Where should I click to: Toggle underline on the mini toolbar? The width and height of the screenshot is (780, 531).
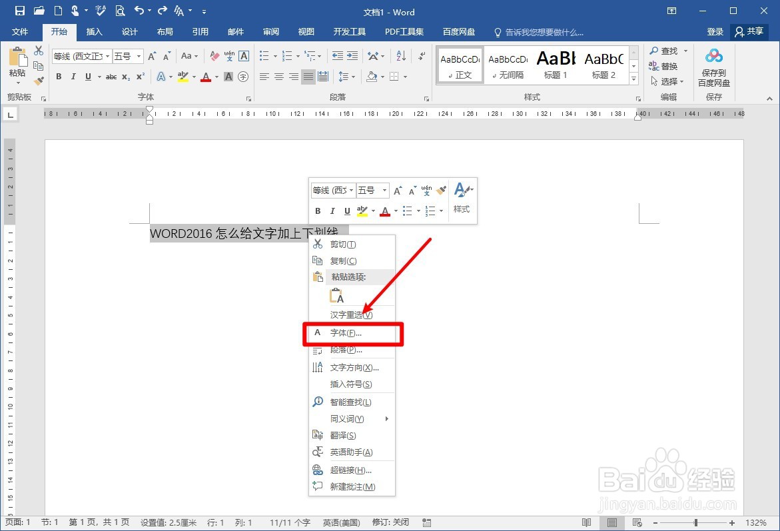click(x=347, y=211)
